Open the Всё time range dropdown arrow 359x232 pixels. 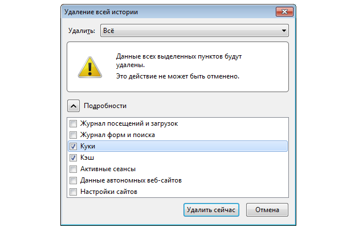tap(284, 31)
